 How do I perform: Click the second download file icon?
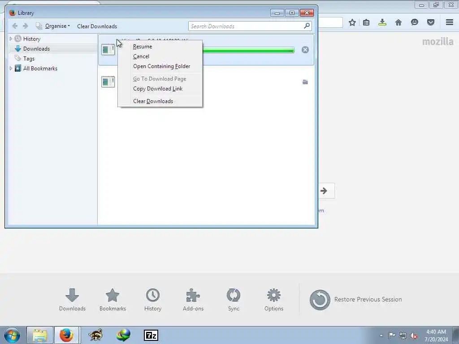pyautogui.click(x=108, y=82)
